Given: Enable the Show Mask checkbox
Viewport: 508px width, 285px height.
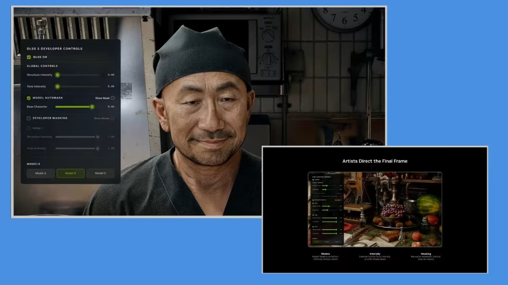Looking at the screenshot, I should pyautogui.click(x=113, y=98).
